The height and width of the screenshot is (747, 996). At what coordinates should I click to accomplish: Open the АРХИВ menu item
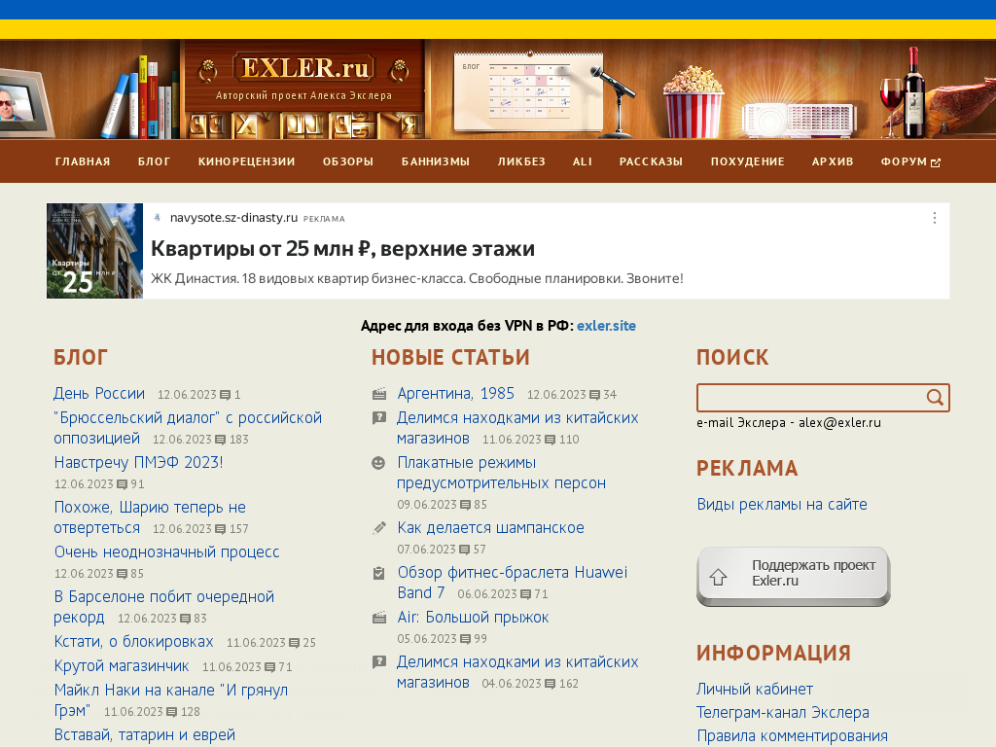[x=833, y=161]
